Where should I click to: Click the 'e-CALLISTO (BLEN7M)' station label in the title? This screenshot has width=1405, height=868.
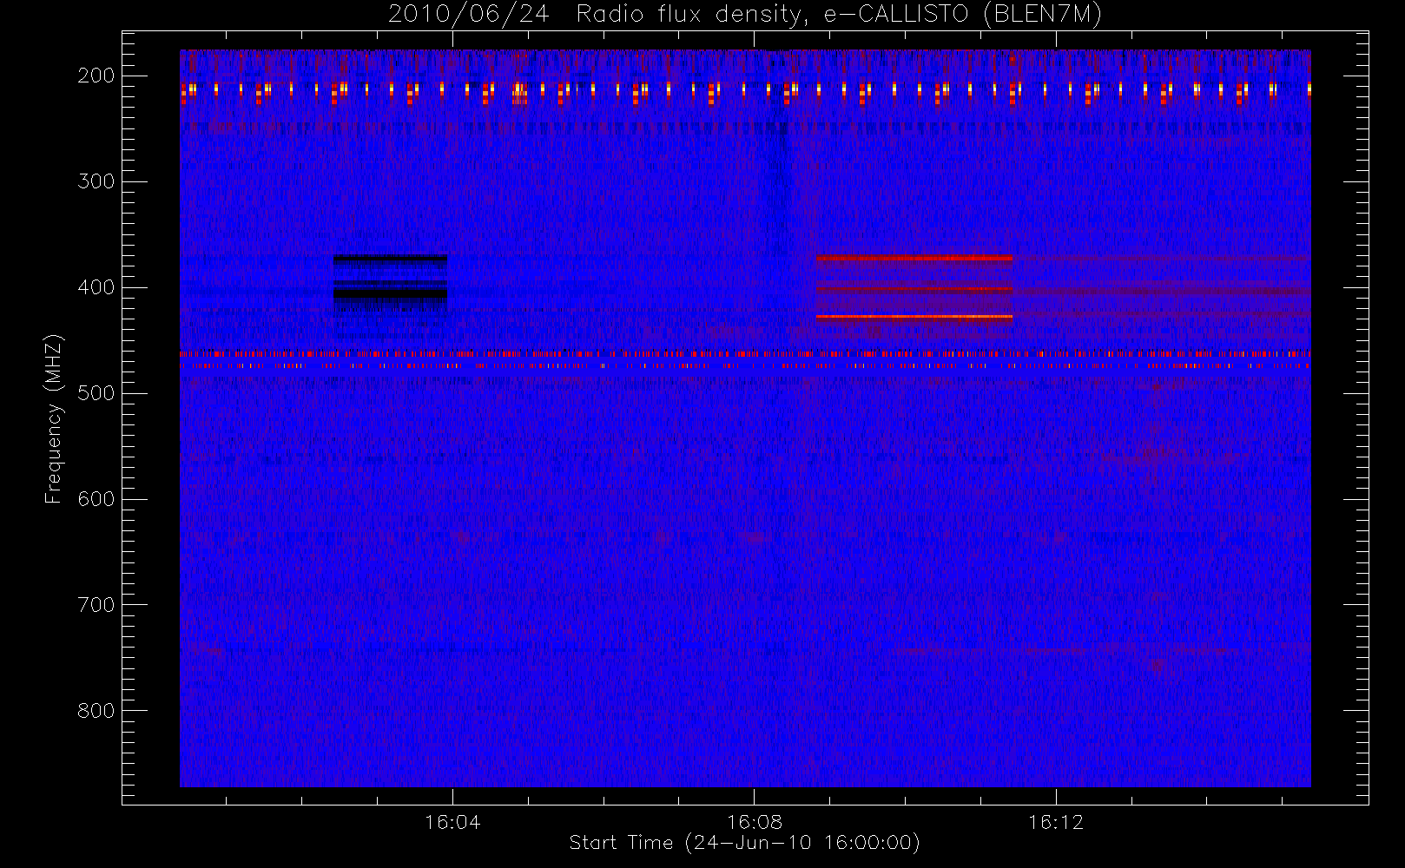point(962,15)
